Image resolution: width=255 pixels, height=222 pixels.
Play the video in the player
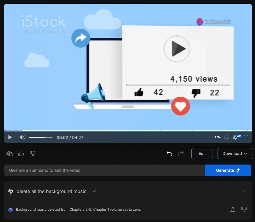(x=10, y=137)
